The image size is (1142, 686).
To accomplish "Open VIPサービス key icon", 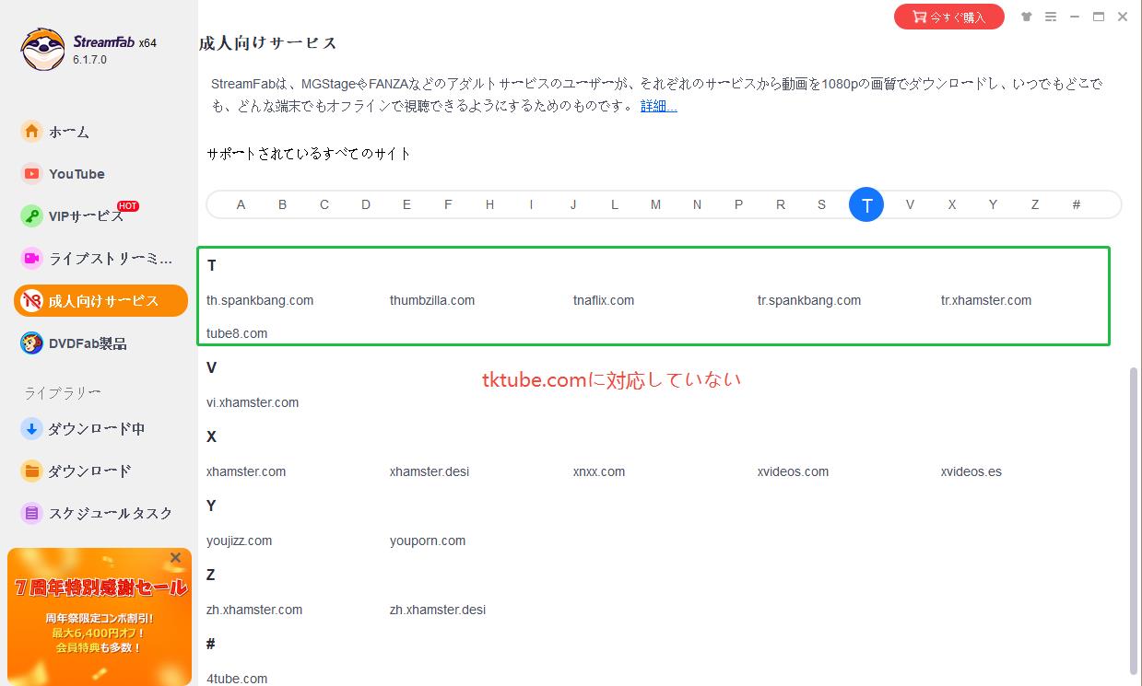I will [x=32, y=216].
